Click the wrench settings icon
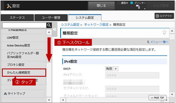Screen dimensions: 176x103 [x=9, y=6]
